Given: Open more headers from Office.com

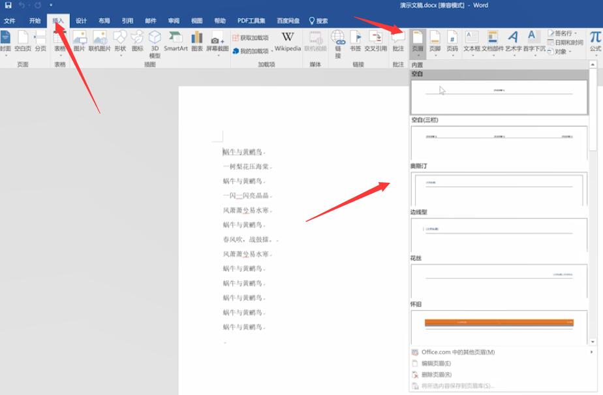Looking at the screenshot, I should tap(503, 352).
